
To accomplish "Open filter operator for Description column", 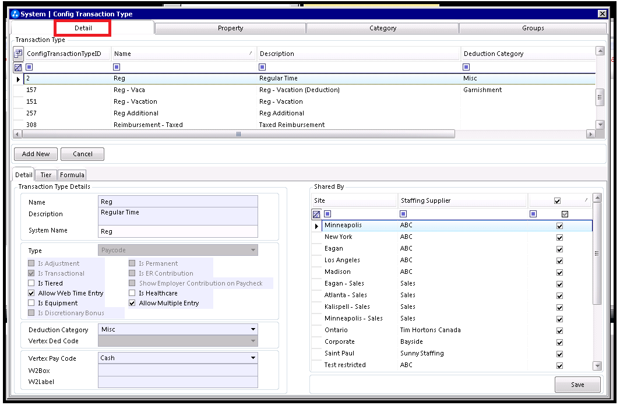I will pos(262,67).
